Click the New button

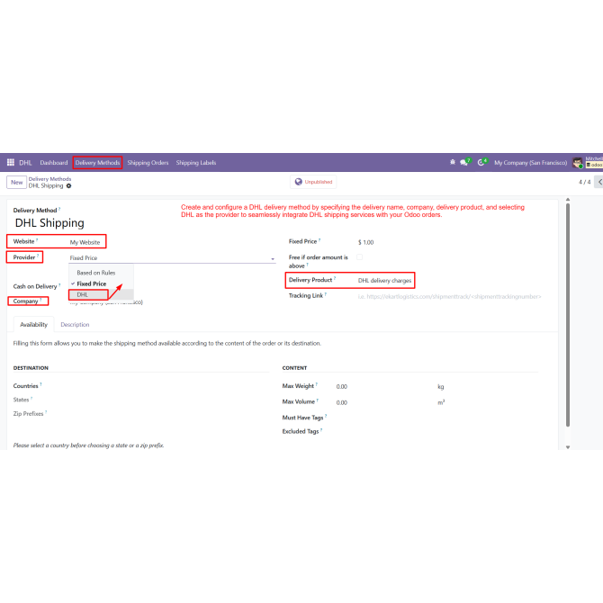16,183
